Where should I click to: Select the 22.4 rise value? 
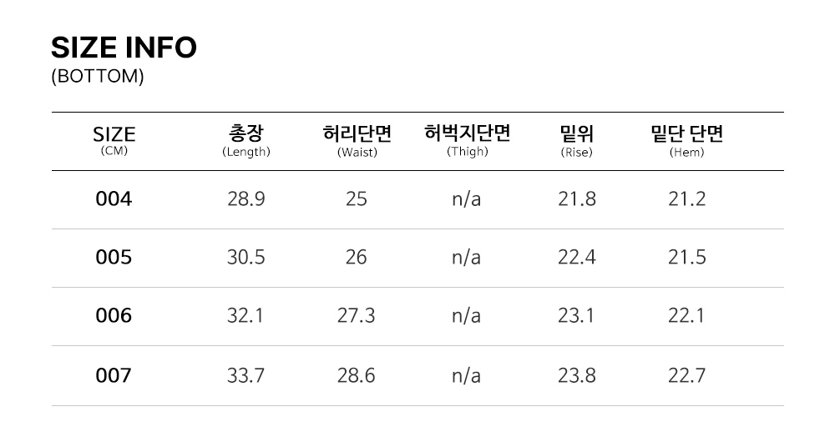(576, 258)
